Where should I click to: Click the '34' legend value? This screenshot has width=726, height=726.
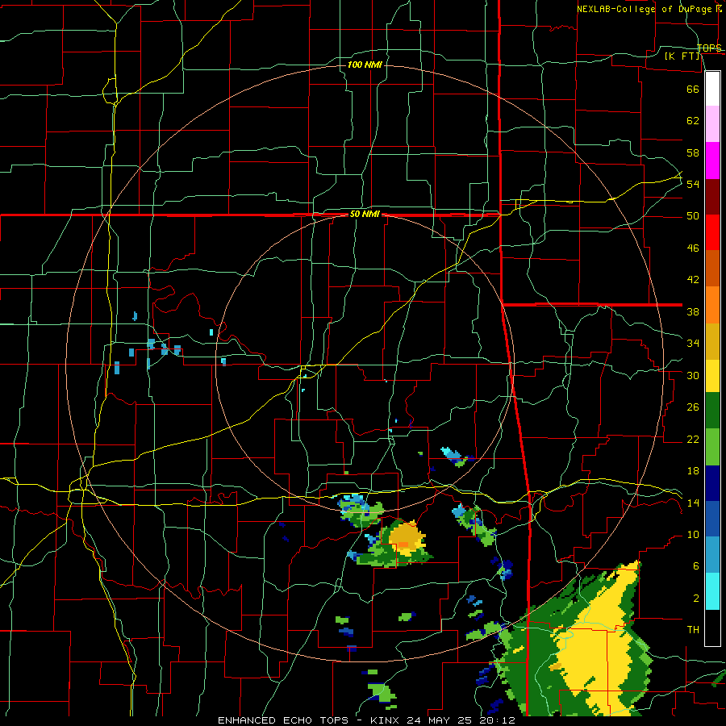coord(693,344)
